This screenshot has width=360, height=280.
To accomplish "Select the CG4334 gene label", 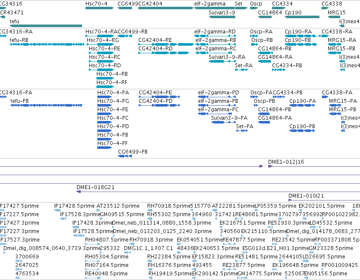I will pyautogui.click(x=283, y=4).
